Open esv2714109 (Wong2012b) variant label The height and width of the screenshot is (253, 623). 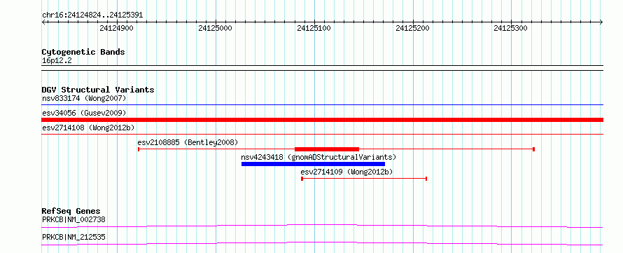[x=347, y=172]
